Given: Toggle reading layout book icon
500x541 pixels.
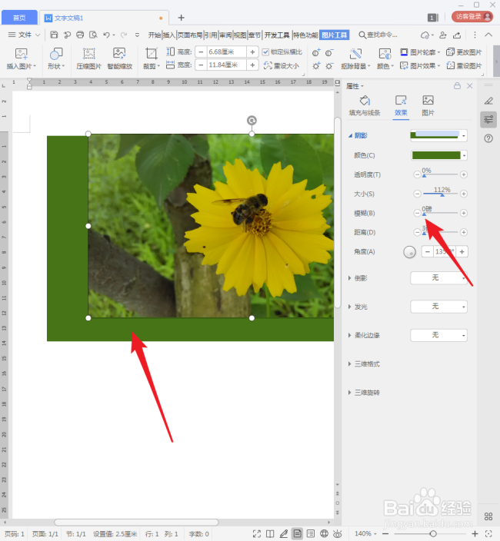Looking at the screenshot, I should click(x=270, y=534).
